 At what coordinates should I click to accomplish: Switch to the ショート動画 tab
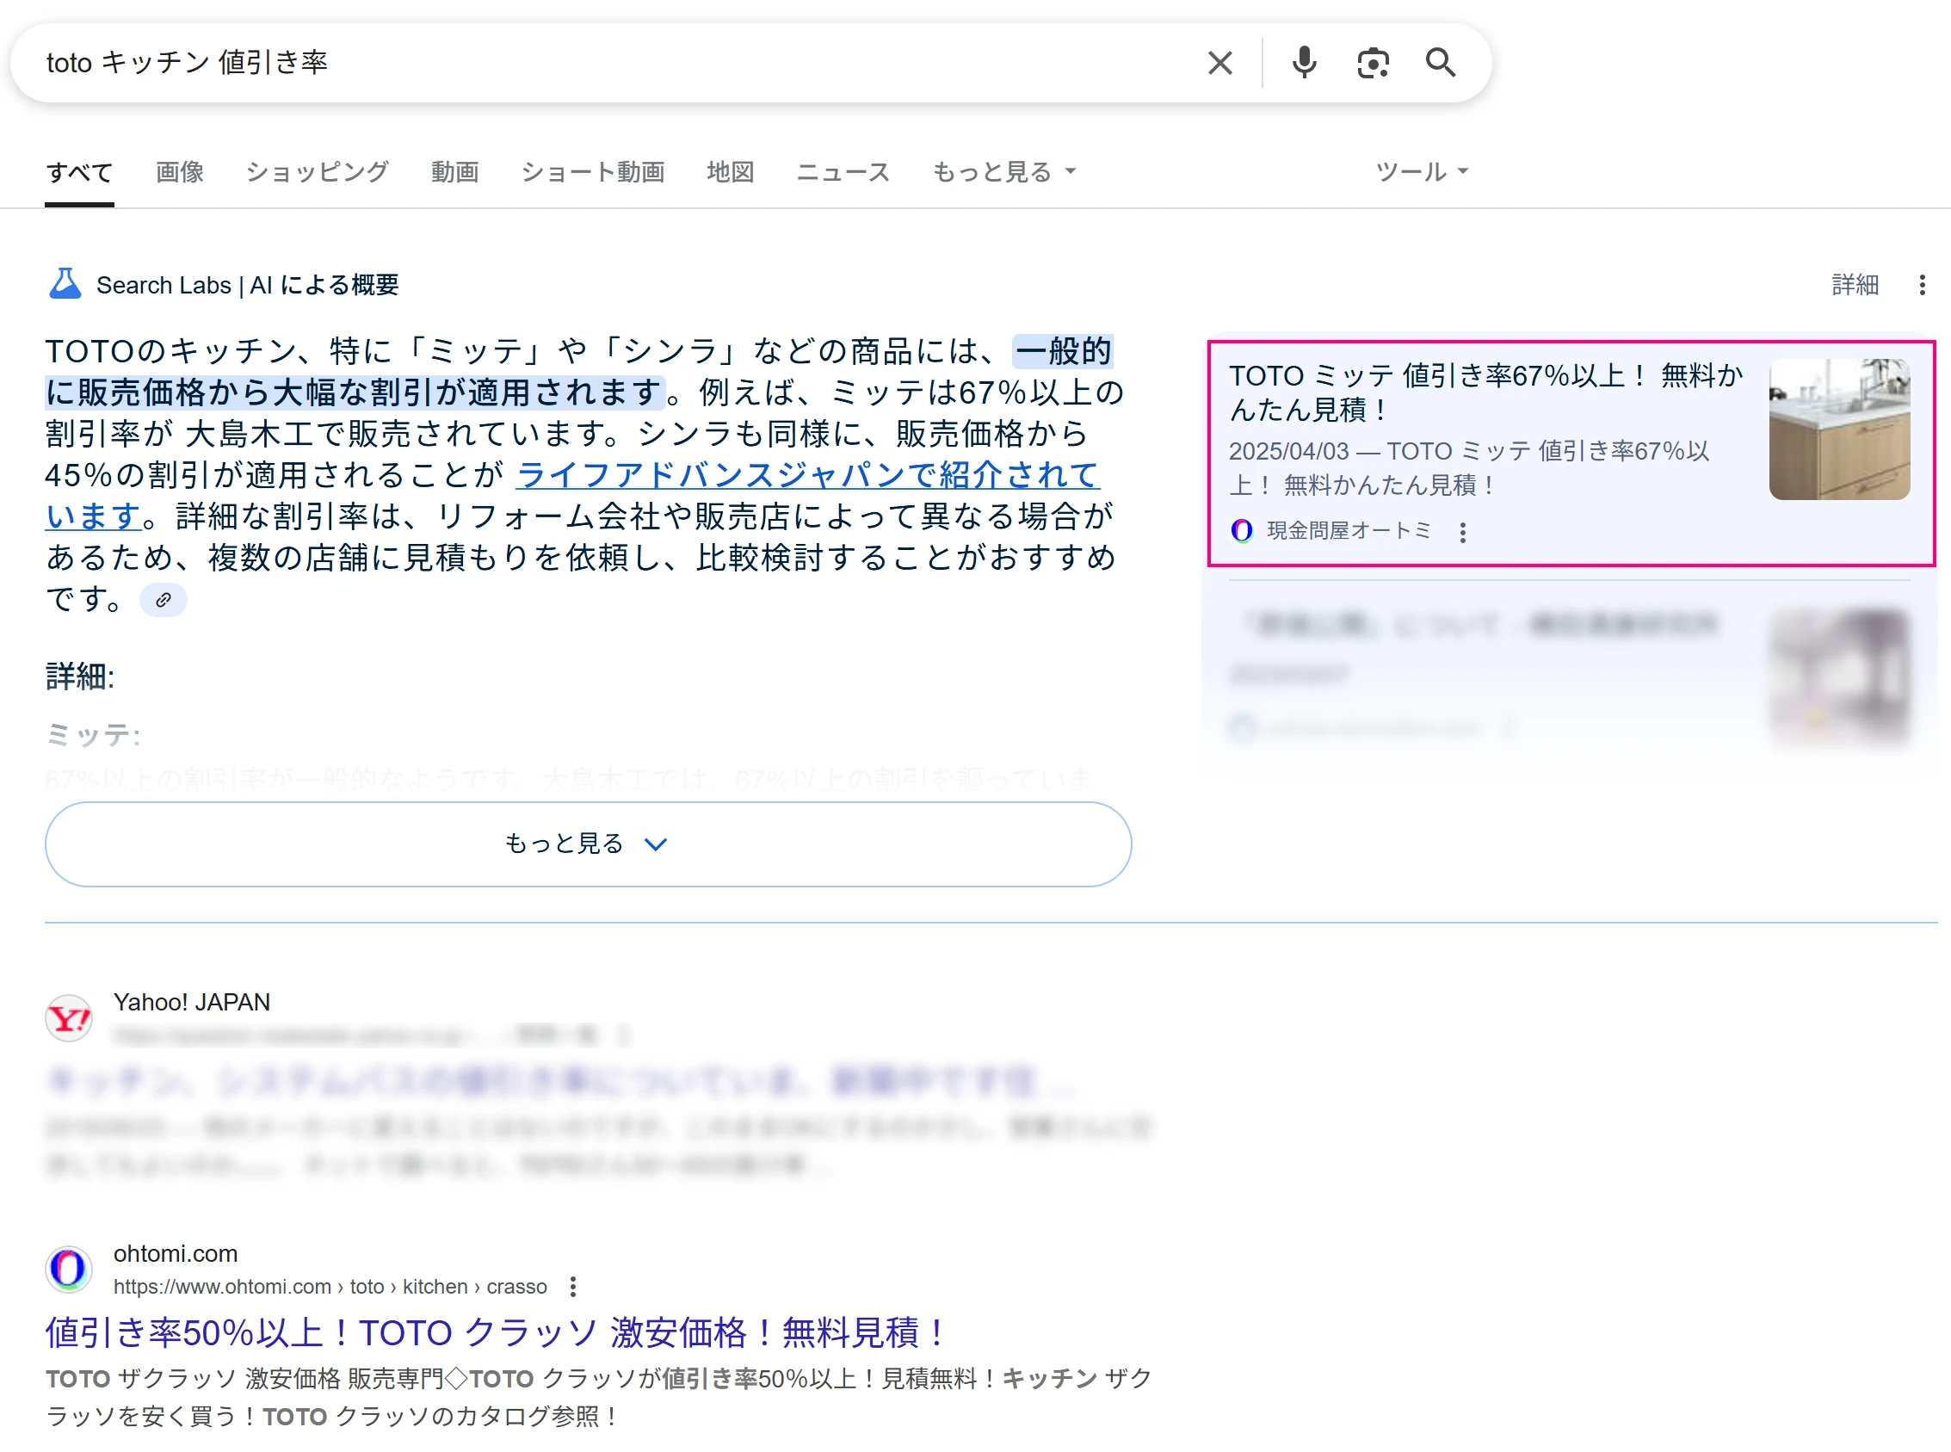click(x=593, y=172)
